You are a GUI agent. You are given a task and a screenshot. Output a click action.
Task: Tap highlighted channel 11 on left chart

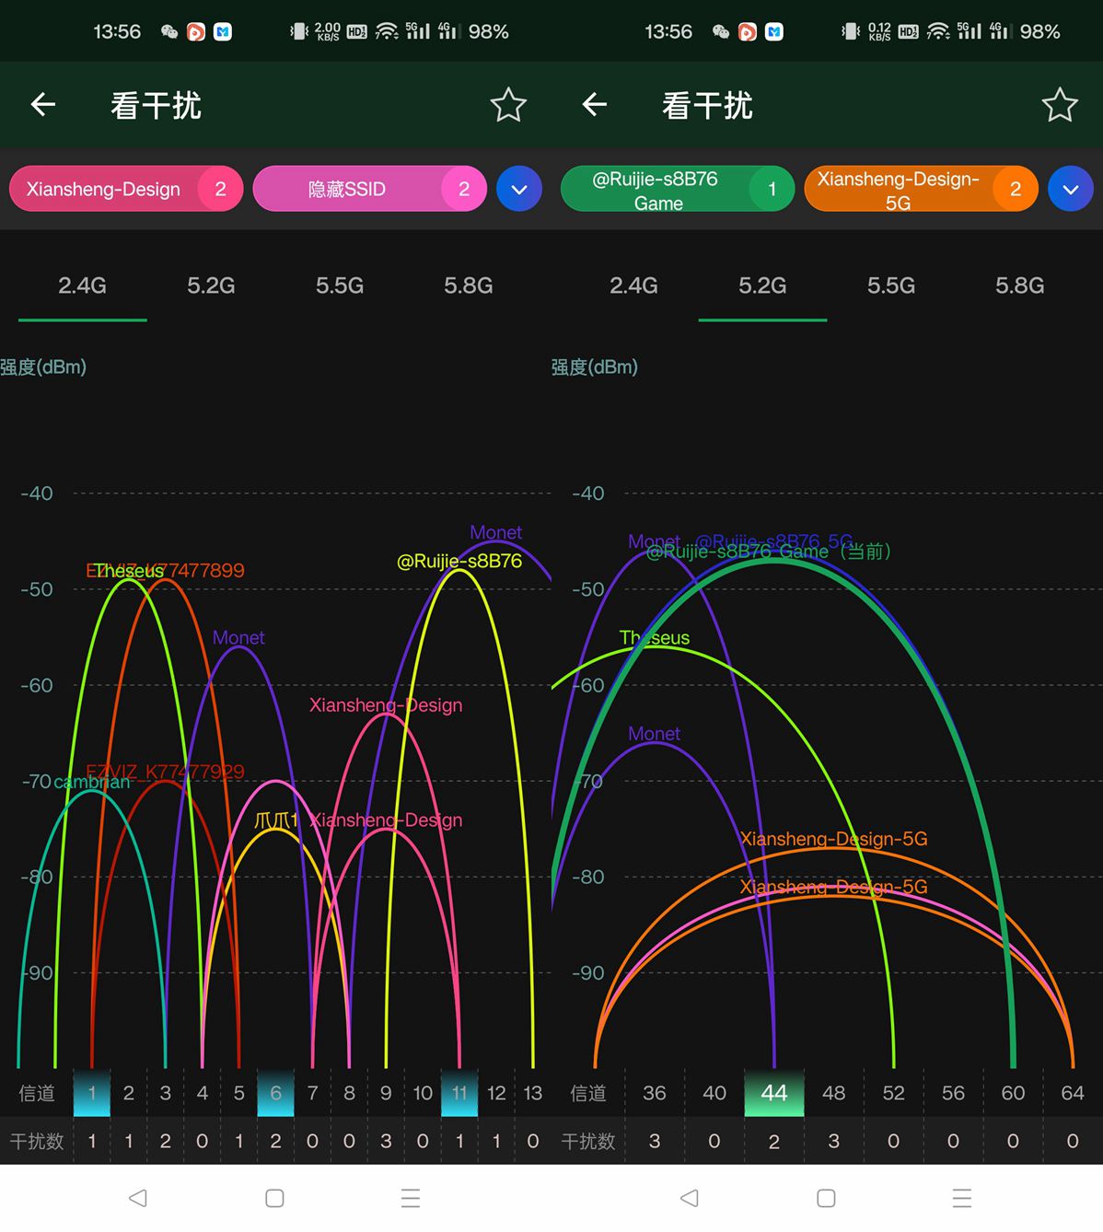(459, 1093)
